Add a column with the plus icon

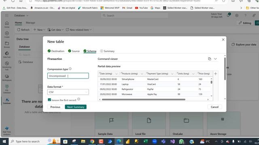215,74
